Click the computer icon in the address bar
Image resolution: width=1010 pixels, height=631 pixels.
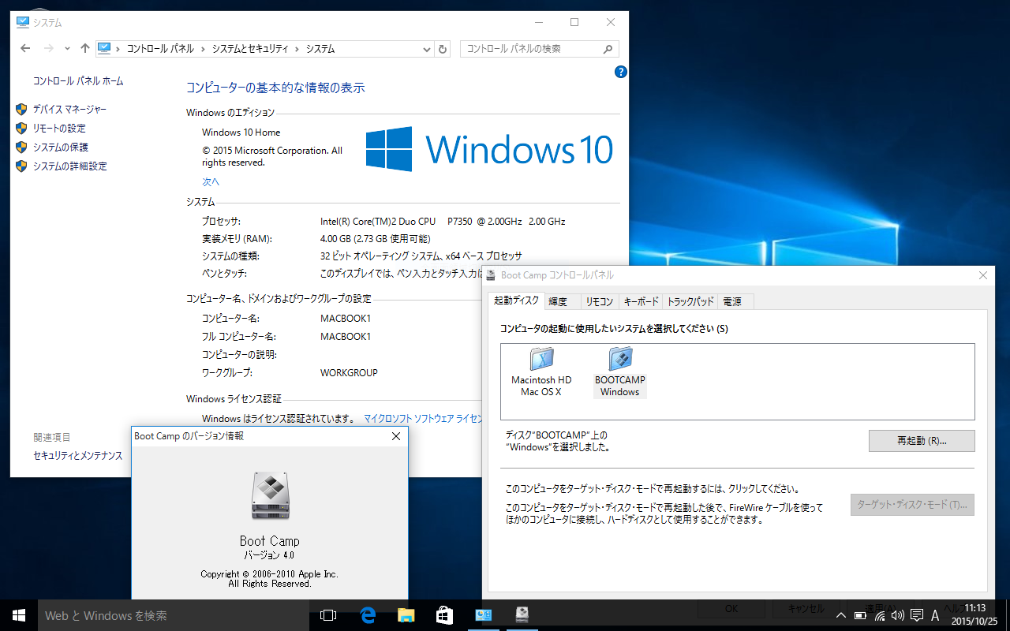pyautogui.click(x=104, y=49)
